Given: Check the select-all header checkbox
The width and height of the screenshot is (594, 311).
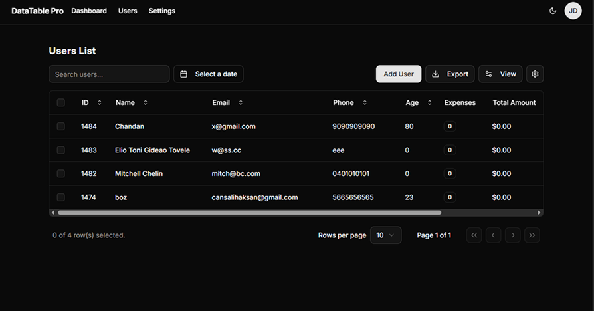Looking at the screenshot, I should point(61,103).
